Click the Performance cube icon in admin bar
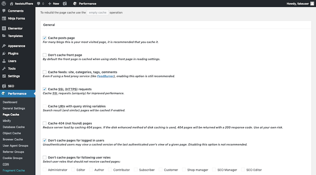The image size is (316, 175). pyautogui.click(x=75, y=4)
